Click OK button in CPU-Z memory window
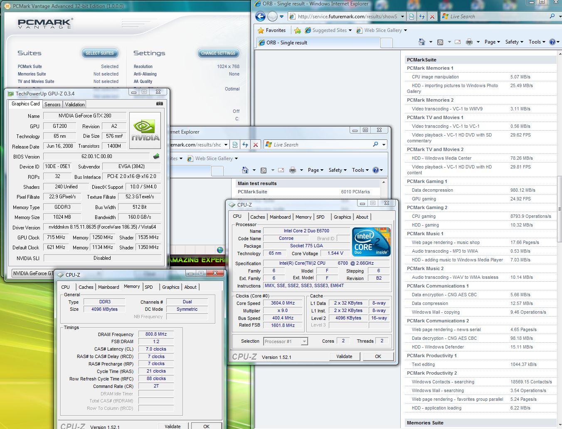 (x=206, y=426)
